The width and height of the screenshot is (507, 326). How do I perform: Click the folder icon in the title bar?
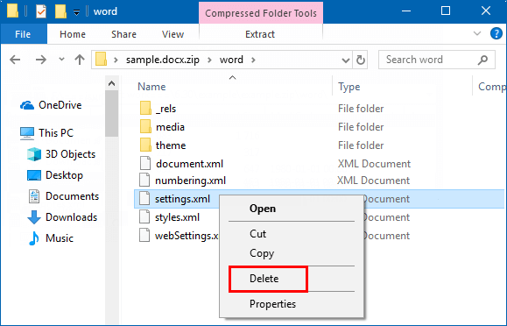[12, 11]
